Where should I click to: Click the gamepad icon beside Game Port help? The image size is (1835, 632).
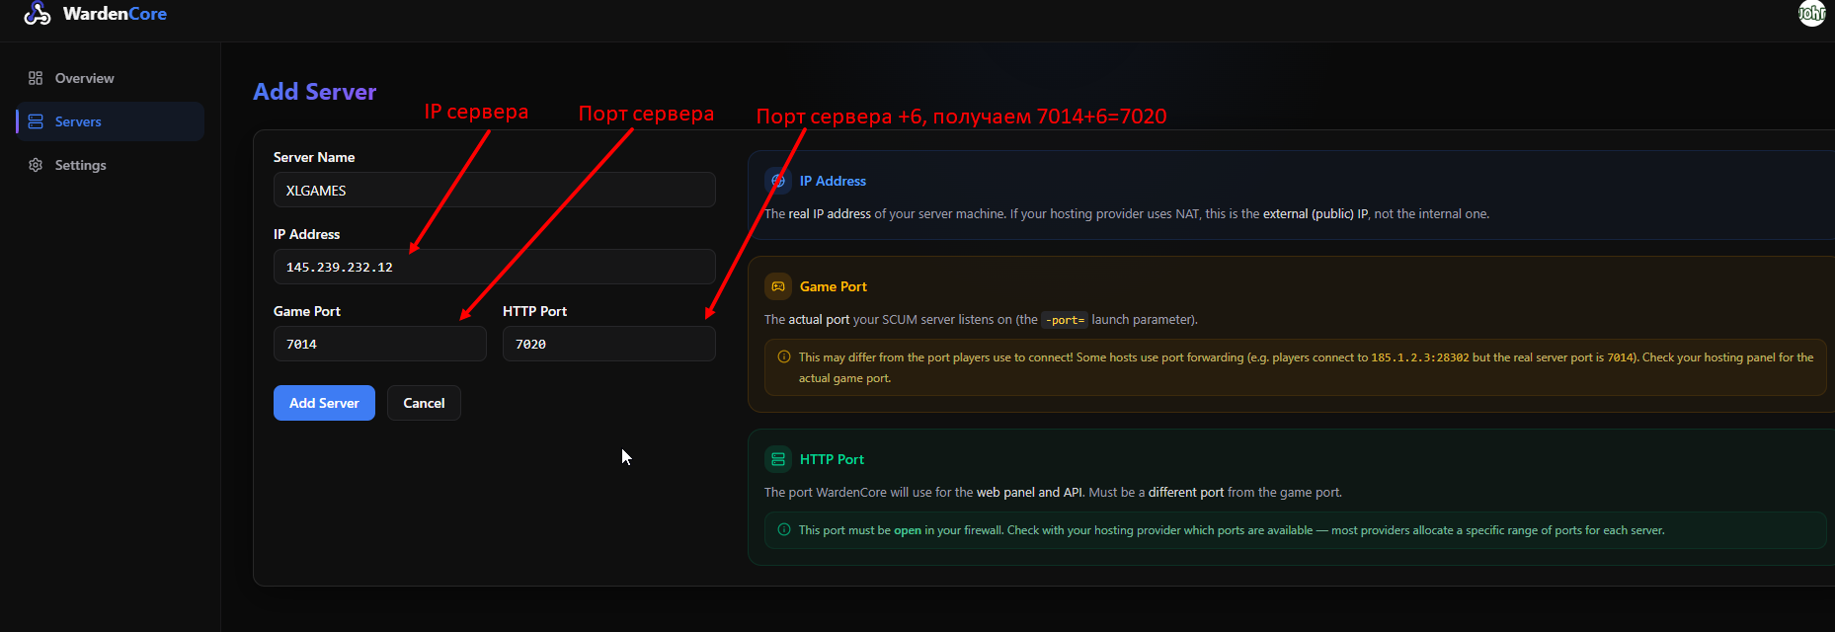778,286
